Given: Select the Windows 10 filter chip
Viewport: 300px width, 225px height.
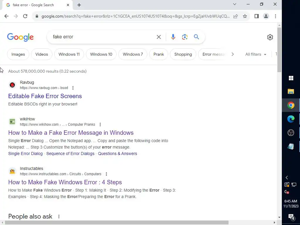Looking at the screenshot, I should (x=101, y=54).
